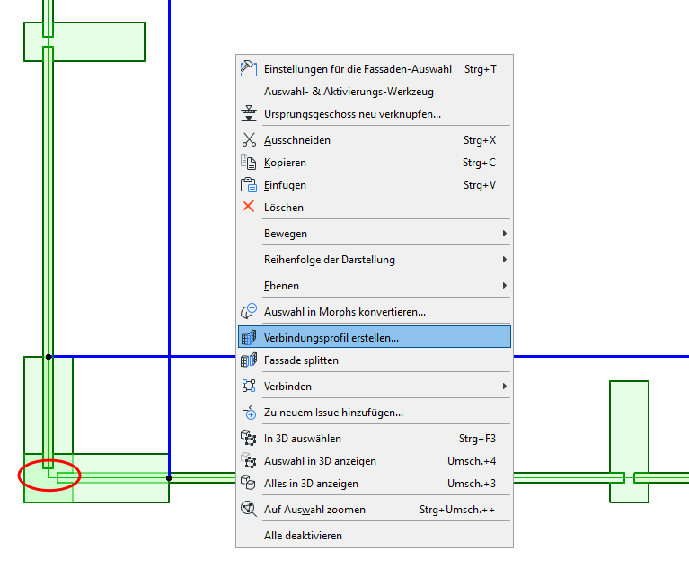Click the Auswahl in 3D anzeigen icon
689x569 pixels.
point(249,461)
